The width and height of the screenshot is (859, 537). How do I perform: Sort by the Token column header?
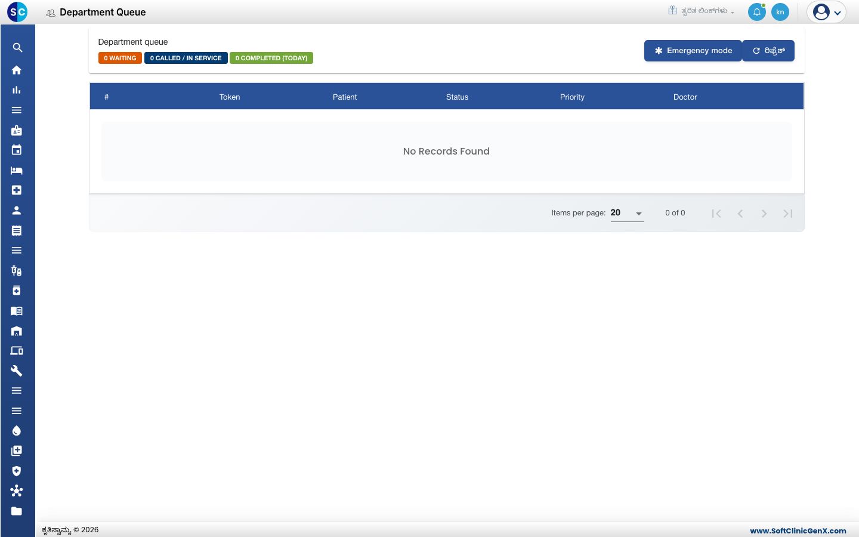[230, 97]
